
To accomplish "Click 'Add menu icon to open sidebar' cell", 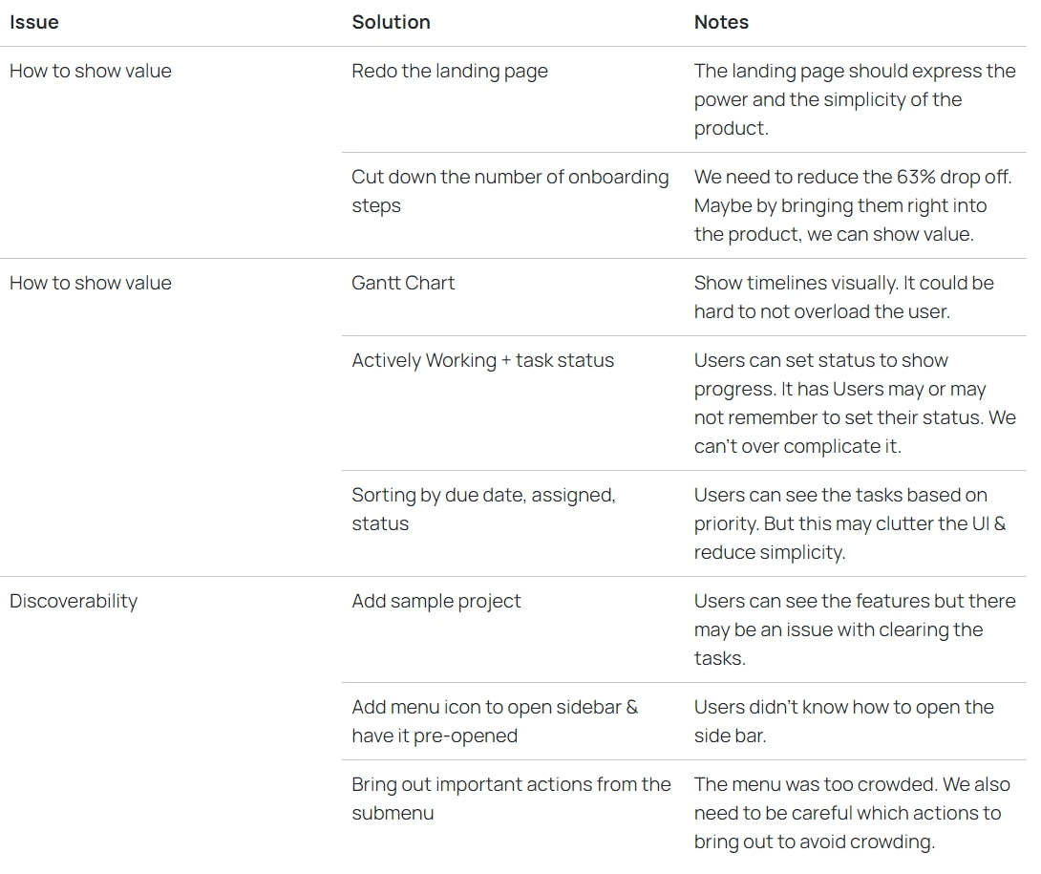I will [x=495, y=721].
